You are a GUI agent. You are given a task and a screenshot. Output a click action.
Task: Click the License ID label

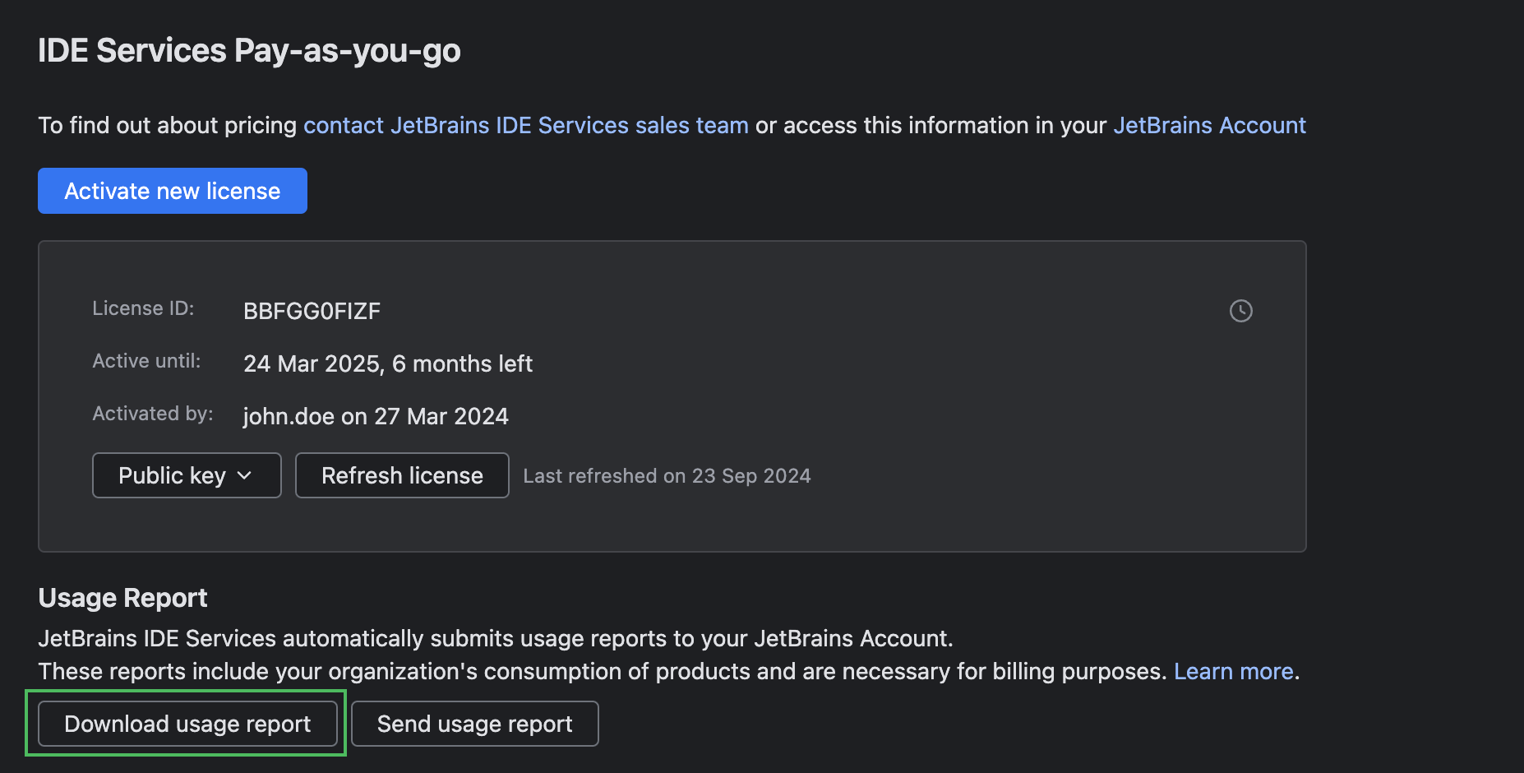pyautogui.click(x=142, y=308)
